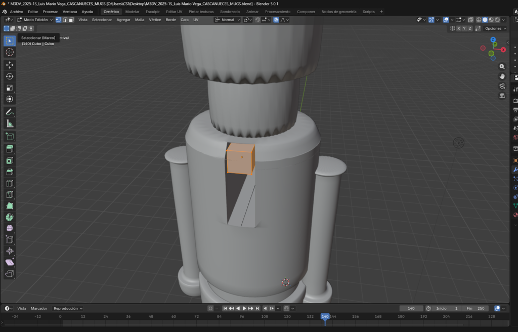Switch to the Esculpir workspace tab
Screen dimensions: 518x332
coord(152,11)
